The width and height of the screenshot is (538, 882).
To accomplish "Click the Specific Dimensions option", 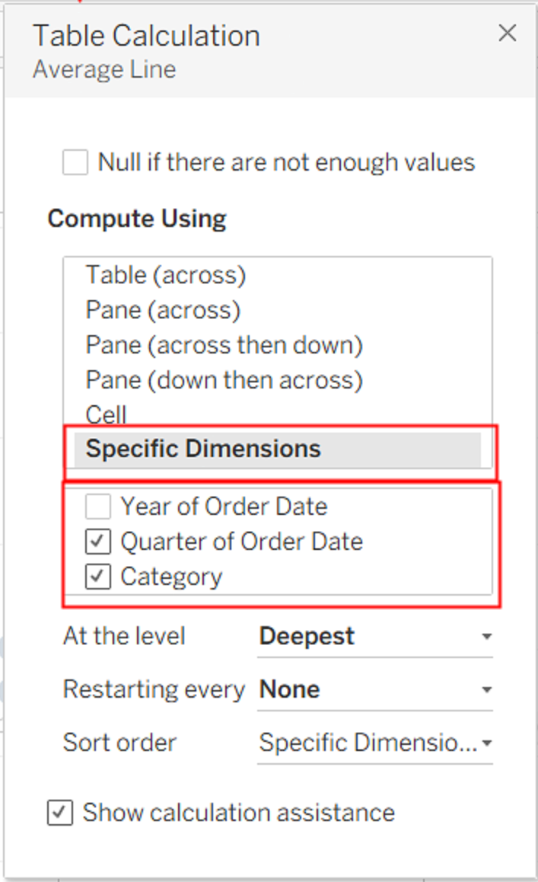I will [202, 449].
